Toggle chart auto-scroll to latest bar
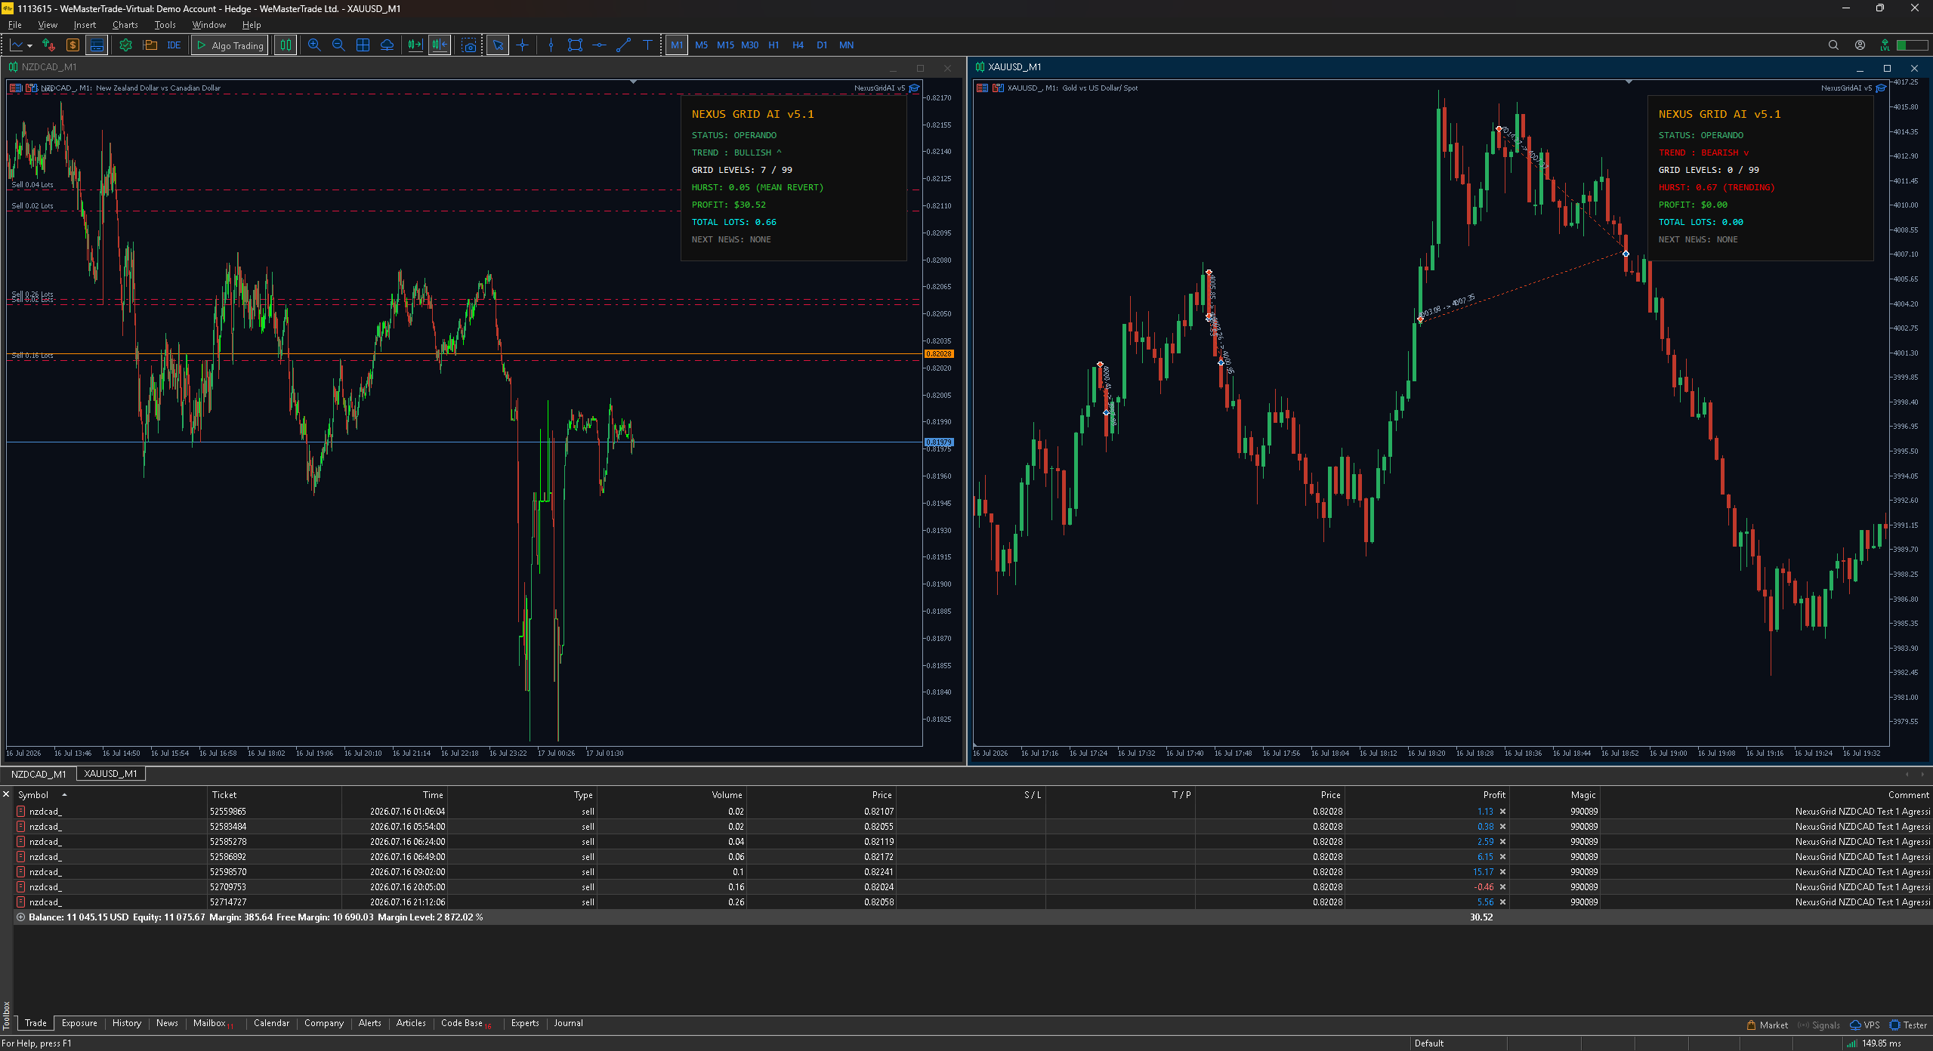Image resolution: width=1933 pixels, height=1051 pixels. 415,45
